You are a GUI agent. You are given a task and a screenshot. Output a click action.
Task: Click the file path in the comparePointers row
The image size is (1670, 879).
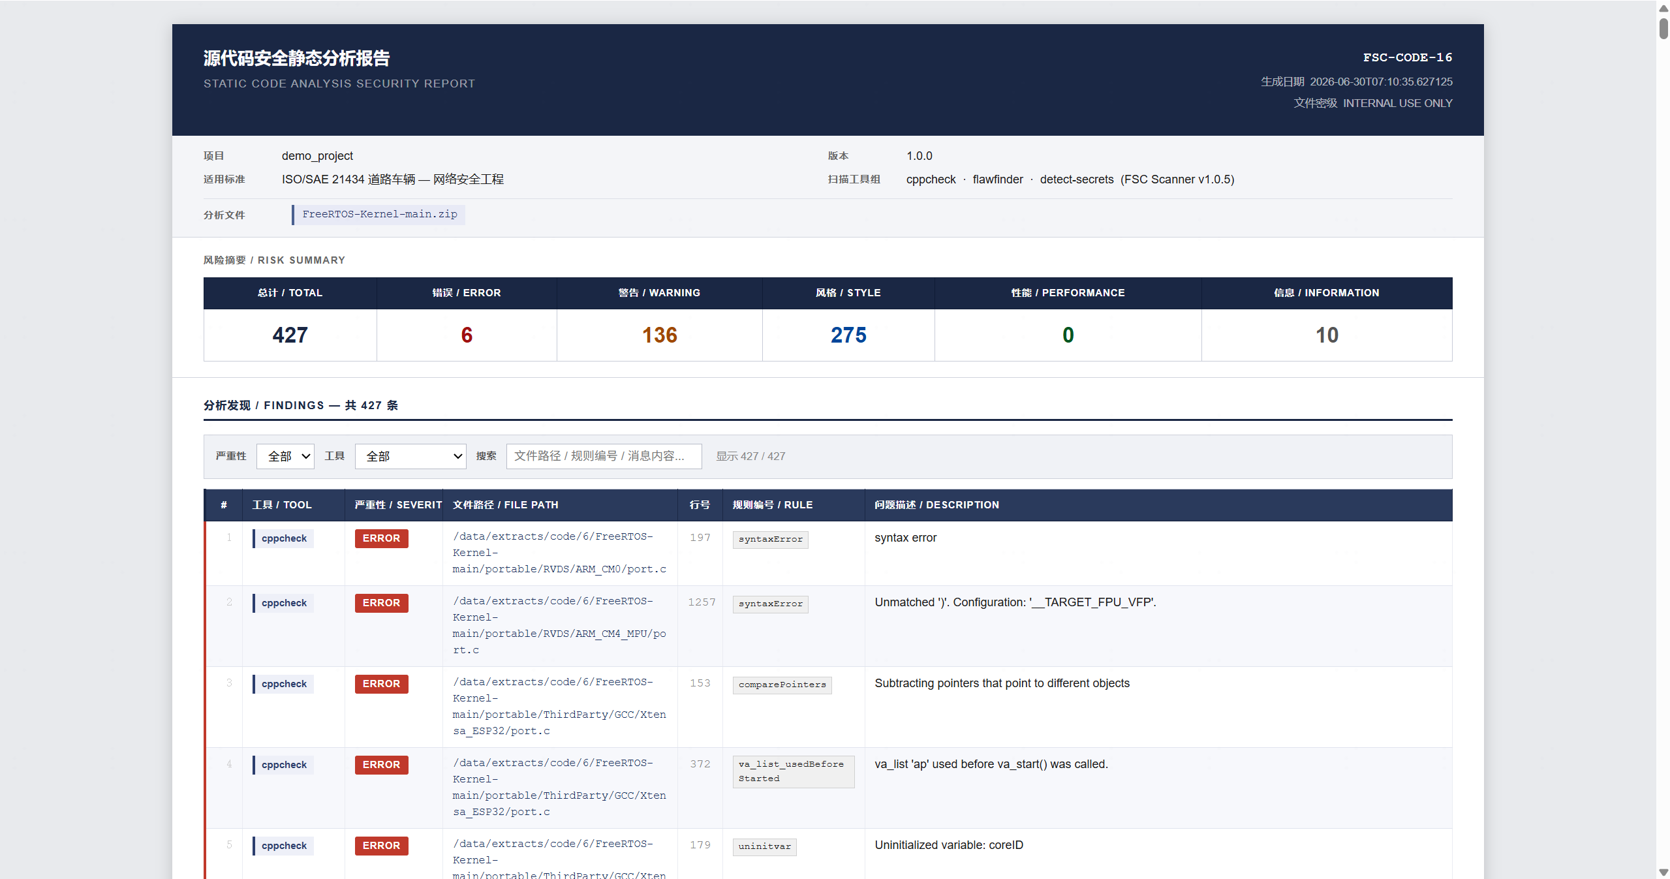(559, 707)
